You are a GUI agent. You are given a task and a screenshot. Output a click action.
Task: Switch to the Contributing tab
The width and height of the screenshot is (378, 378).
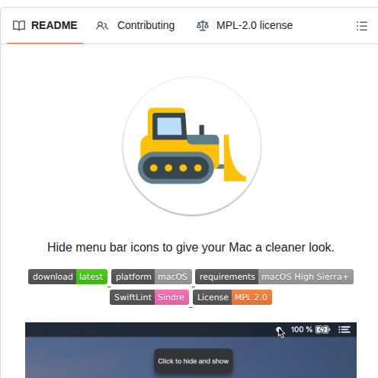tap(135, 25)
